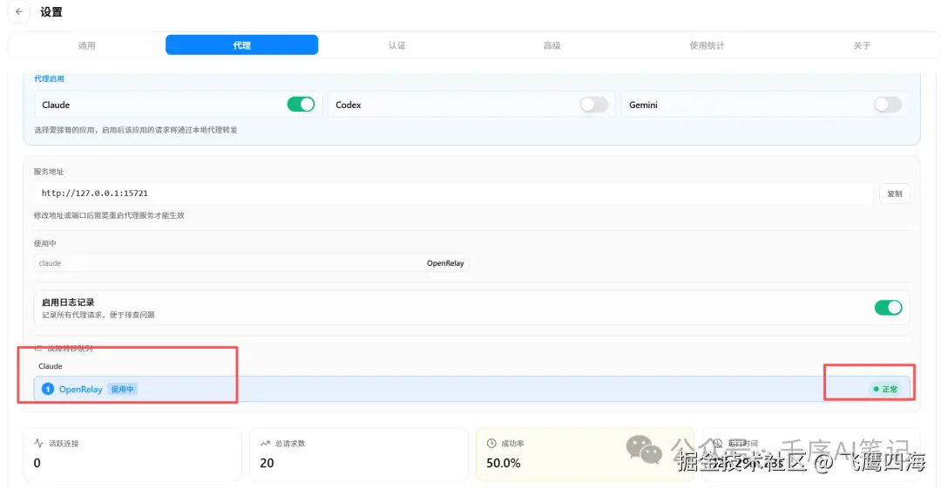
Task: Click the green 正常 status badge
Action: coord(885,390)
